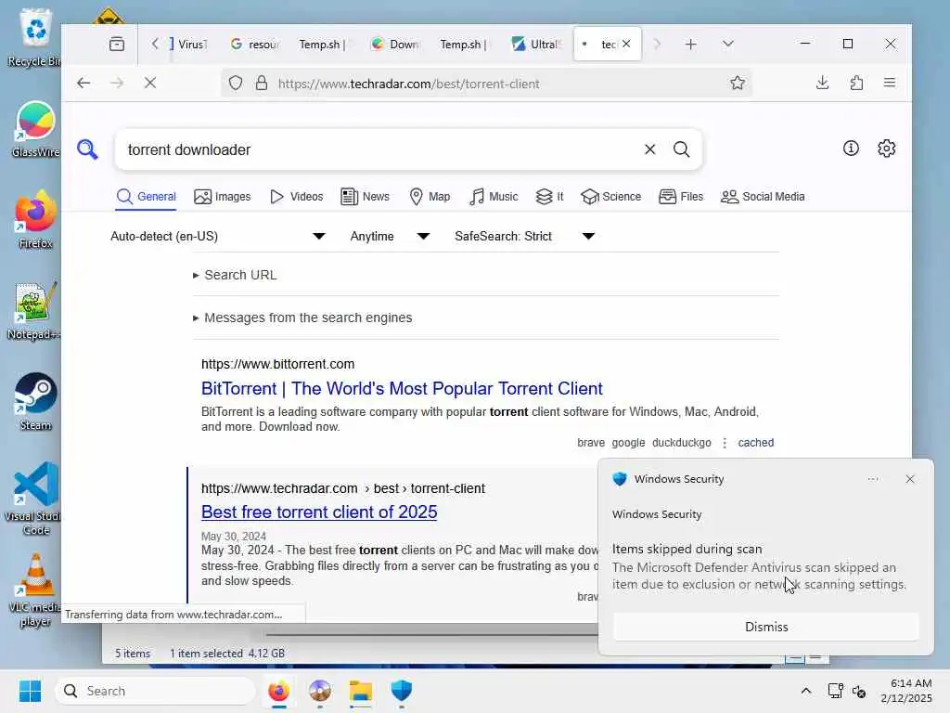Screen dimensions: 950x713
Task: Open the VLC media player shortcut
Action: click(35, 590)
